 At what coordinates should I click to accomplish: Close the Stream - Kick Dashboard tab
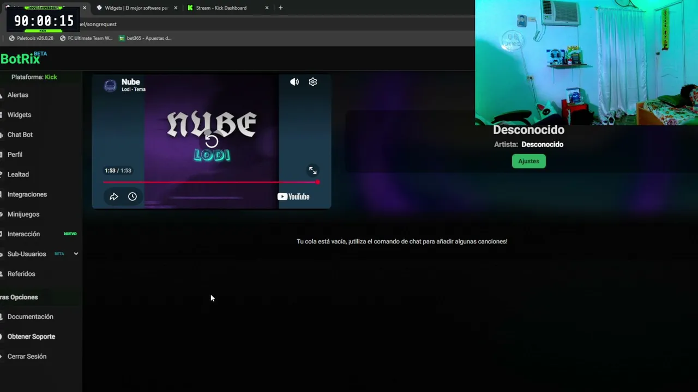(267, 8)
